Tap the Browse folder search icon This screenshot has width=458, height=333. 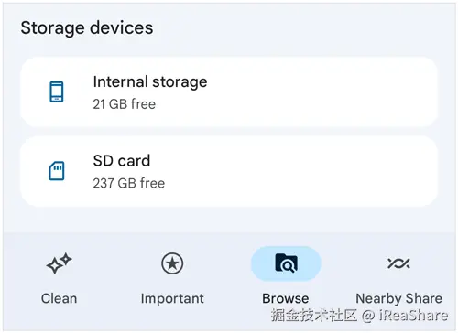click(x=286, y=263)
